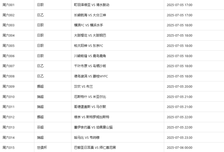Viewport: 224px width, 152px height.
Task: Click the 芬超 league cell
Action: tap(40, 127)
